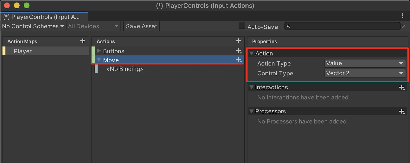The image size is (410, 163).
Task: Open the Action Type dropdown
Action: pyautogui.click(x=365, y=63)
